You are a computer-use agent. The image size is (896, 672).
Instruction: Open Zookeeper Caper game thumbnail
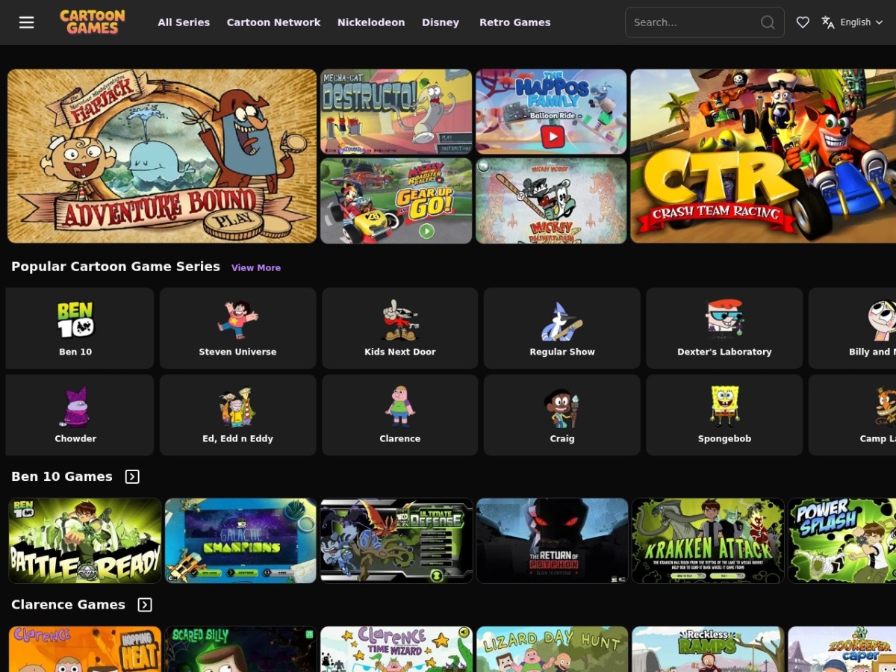pyautogui.click(x=842, y=649)
